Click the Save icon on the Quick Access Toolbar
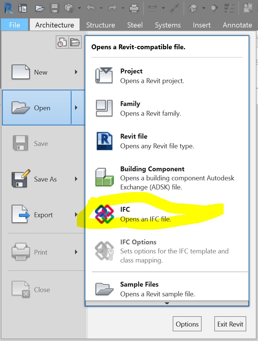 tap(54, 8)
